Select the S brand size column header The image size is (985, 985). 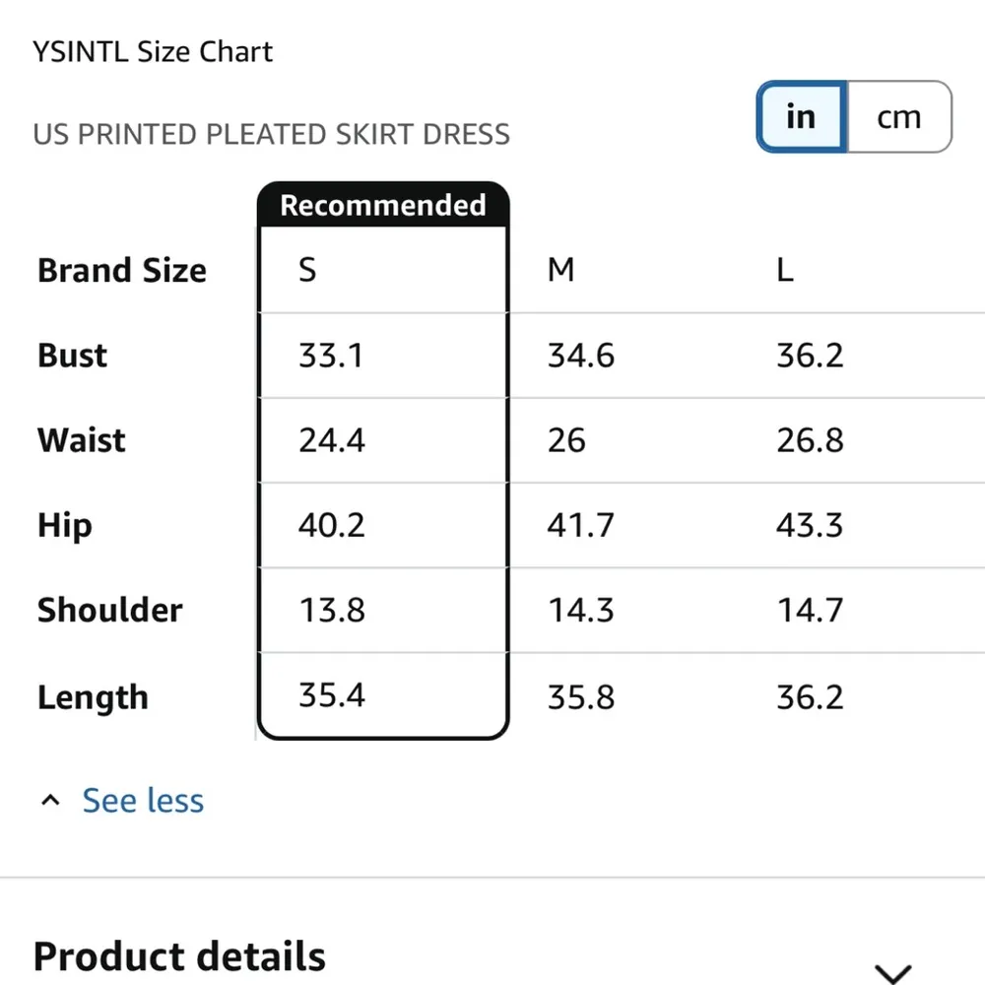point(308,270)
